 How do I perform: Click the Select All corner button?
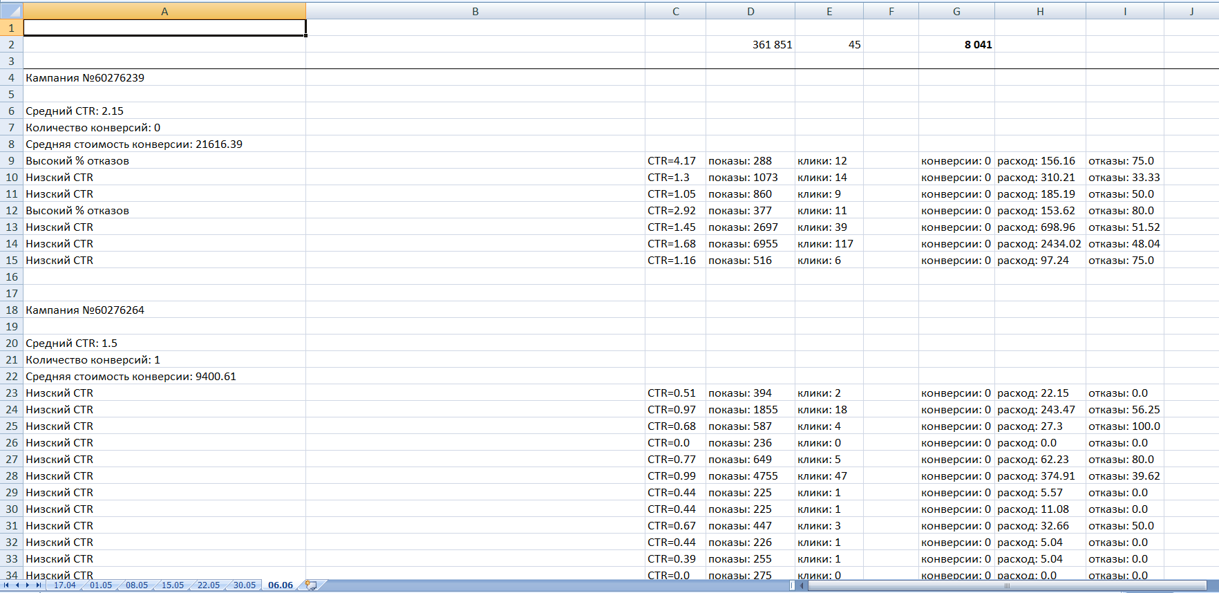click(x=12, y=11)
